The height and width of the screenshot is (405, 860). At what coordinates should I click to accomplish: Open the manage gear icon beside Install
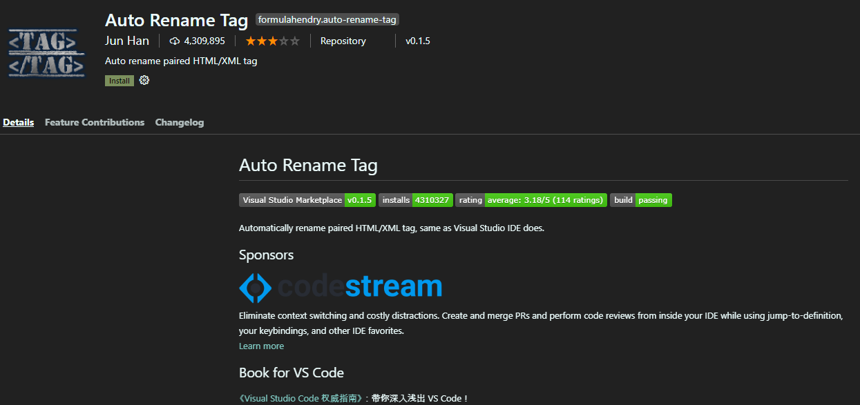tap(144, 80)
